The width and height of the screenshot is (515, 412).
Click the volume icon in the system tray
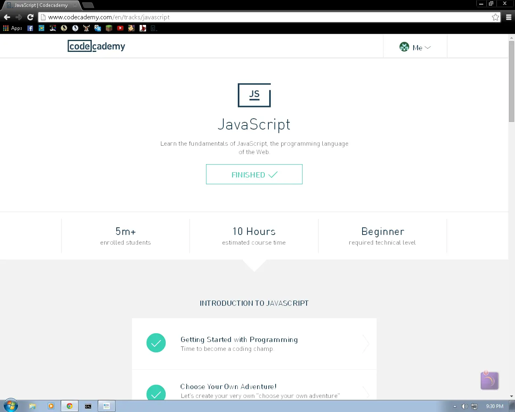pos(464,406)
